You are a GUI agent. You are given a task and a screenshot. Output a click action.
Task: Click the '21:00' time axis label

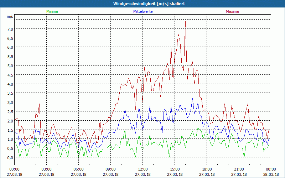239,169
